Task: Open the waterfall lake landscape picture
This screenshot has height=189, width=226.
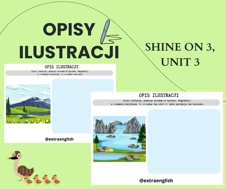Action: [x=119, y=139]
